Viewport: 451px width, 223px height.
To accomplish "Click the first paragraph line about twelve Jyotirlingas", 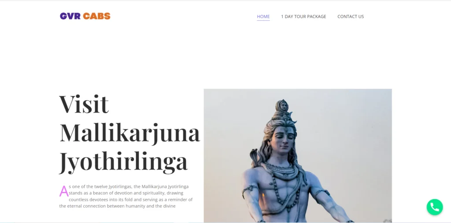I will 129,186.
